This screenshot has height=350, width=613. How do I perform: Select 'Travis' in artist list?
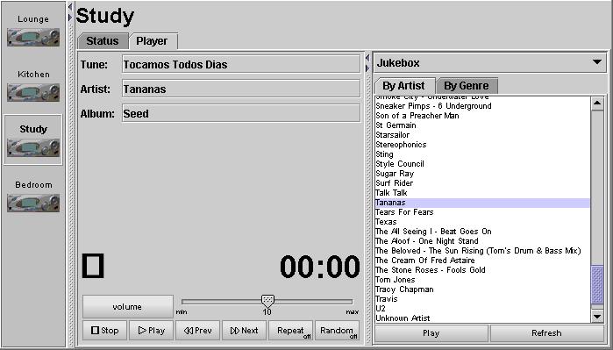pyautogui.click(x=386, y=299)
